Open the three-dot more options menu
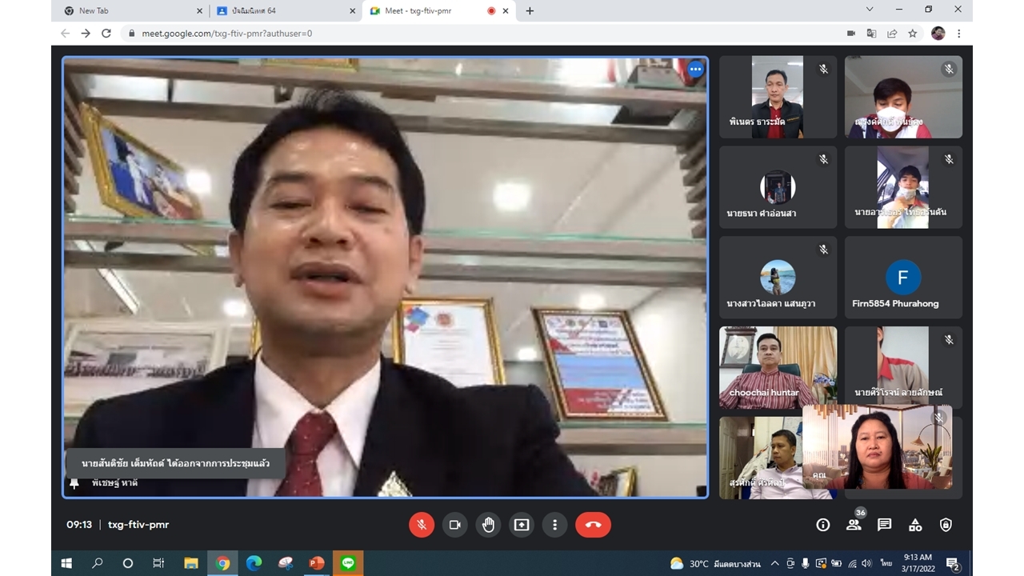1024x576 pixels. point(554,525)
